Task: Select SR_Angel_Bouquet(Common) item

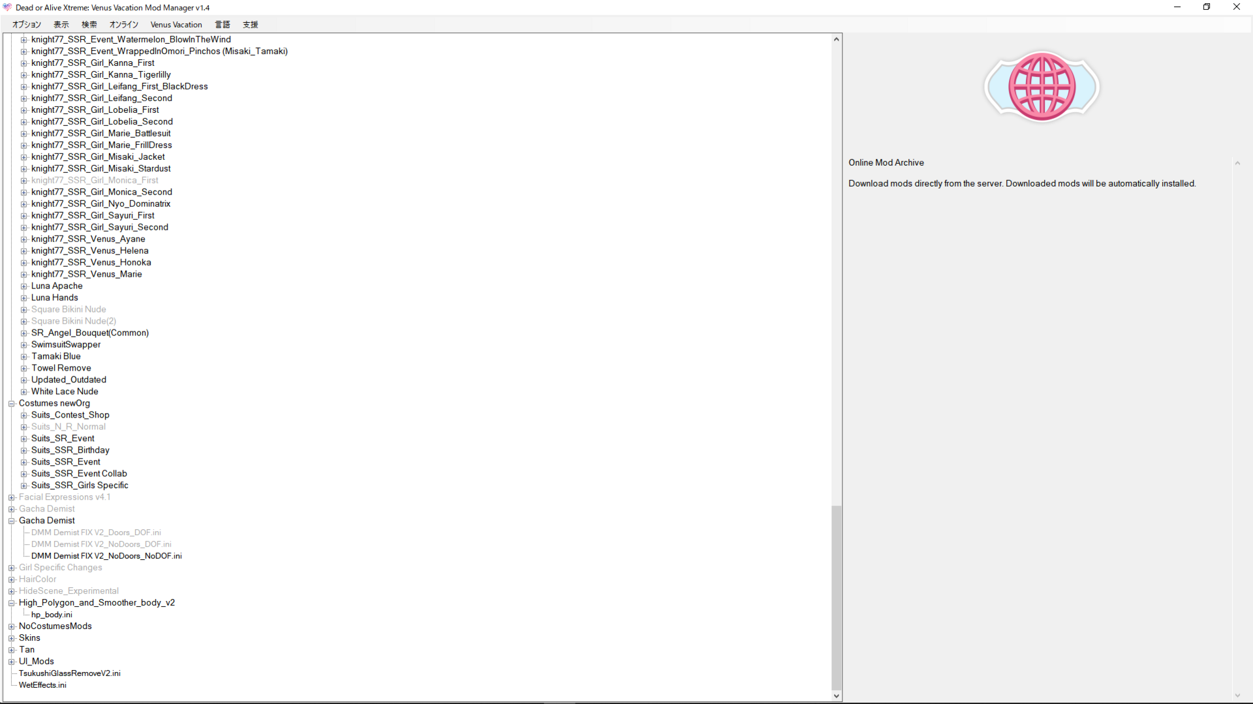Action: pyautogui.click(x=90, y=333)
